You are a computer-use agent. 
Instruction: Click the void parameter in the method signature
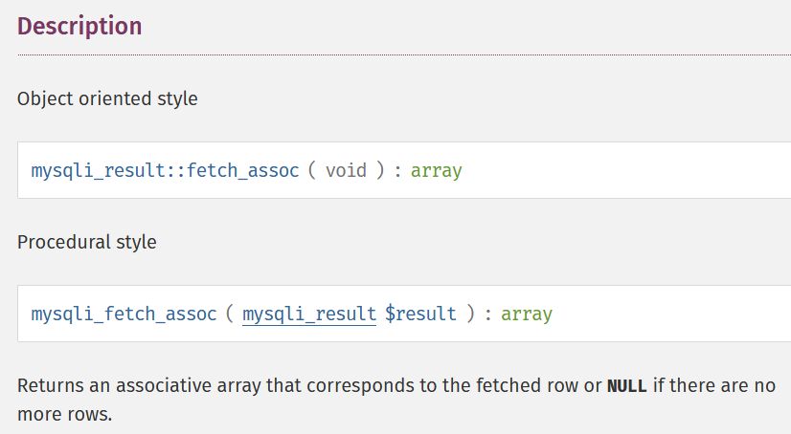click(346, 171)
